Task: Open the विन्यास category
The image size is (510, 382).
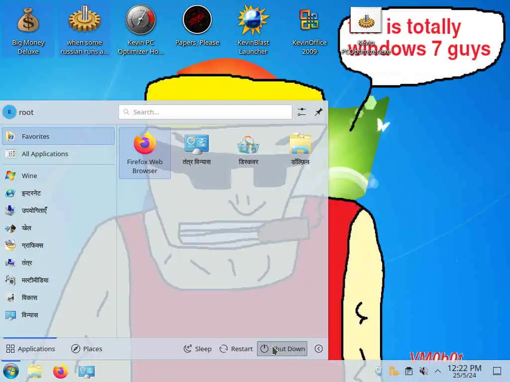Action: point(58,315)
